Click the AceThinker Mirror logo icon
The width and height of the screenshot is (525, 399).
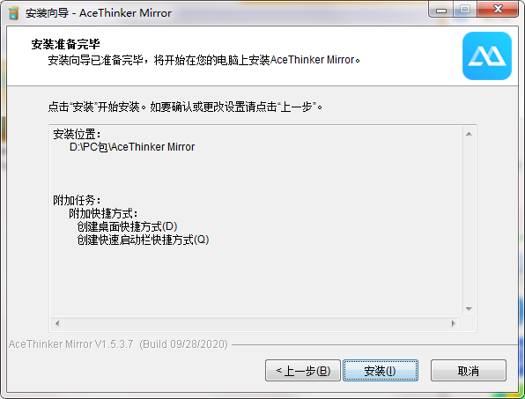(487, 55)
